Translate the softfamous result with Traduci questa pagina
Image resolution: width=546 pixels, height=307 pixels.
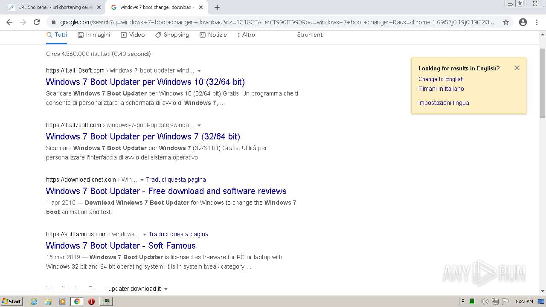tap(179, 234)
